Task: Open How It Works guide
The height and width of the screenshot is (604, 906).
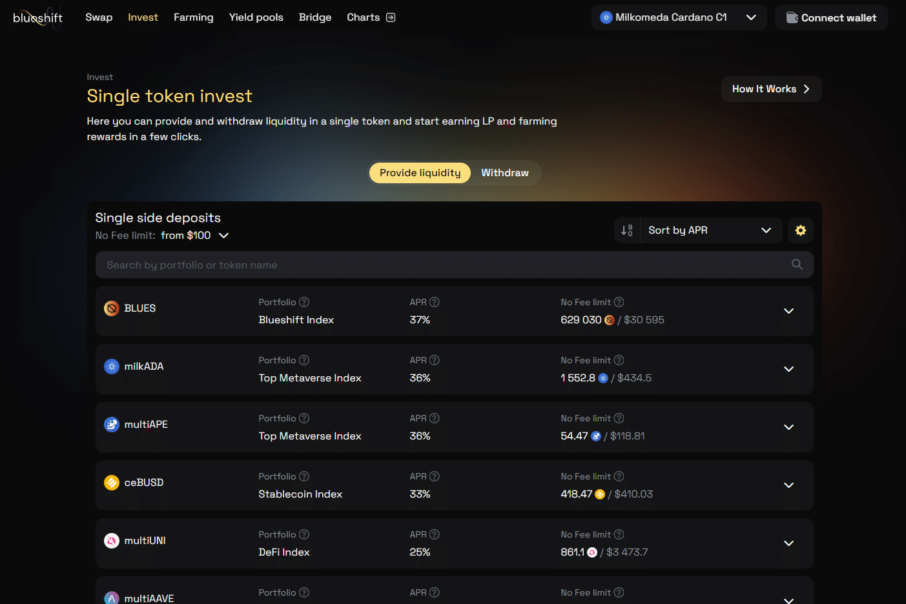Action: pyautogui.click(x=771, y=89)
